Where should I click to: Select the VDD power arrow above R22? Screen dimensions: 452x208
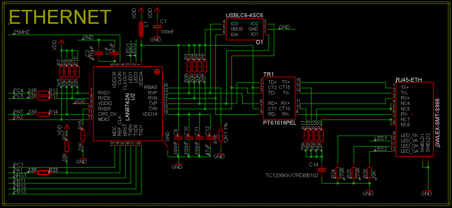coord(66,127)
